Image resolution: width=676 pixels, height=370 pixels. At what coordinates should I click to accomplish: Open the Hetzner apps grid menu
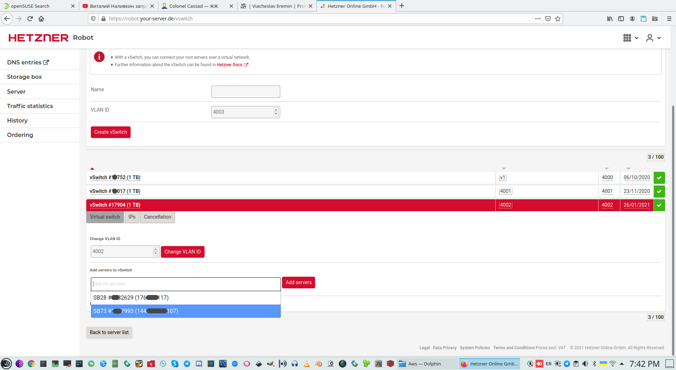pyautogui.click(x=631, y=38)
